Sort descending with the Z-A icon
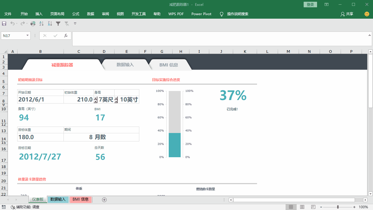 pyautogui.click(x=50, y=24)
